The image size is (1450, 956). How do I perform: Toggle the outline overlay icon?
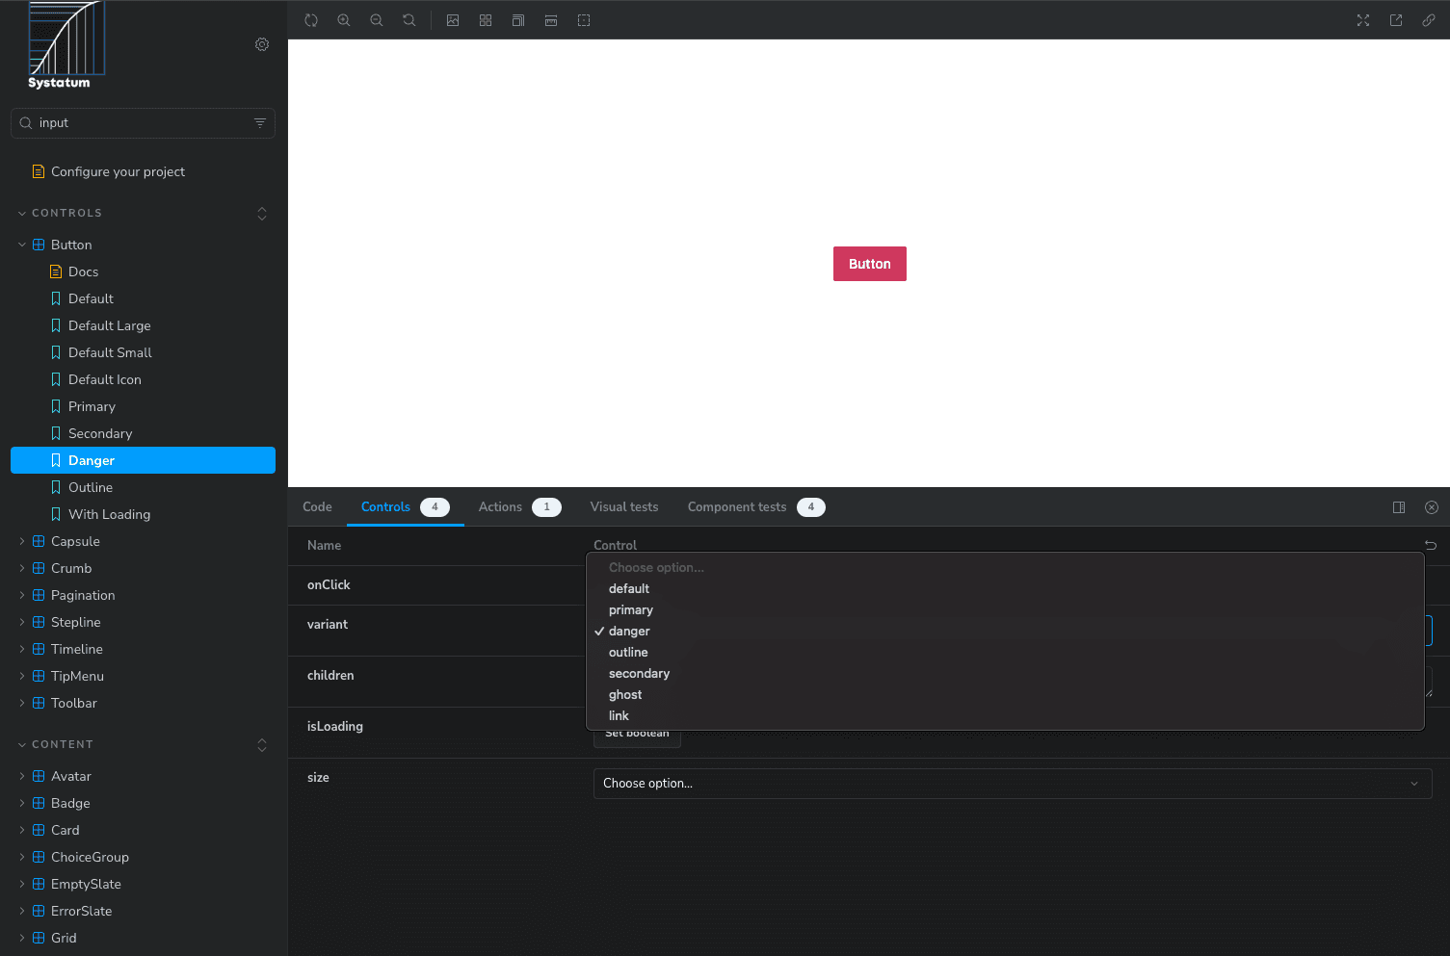pos(584,20)
